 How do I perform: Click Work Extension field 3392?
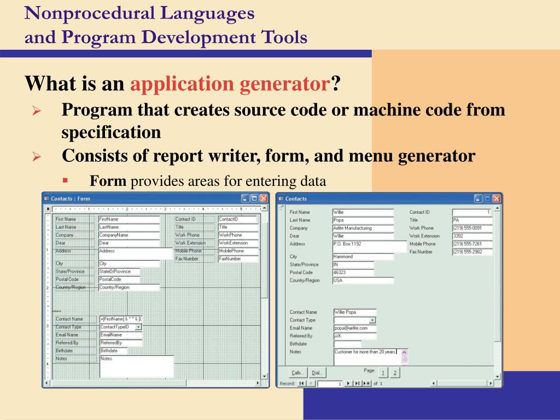pos(472,236)
